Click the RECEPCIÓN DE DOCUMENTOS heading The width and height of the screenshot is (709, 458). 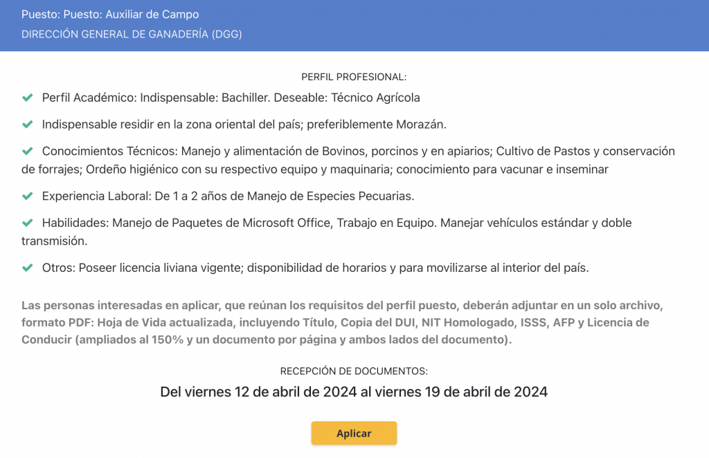354,371
